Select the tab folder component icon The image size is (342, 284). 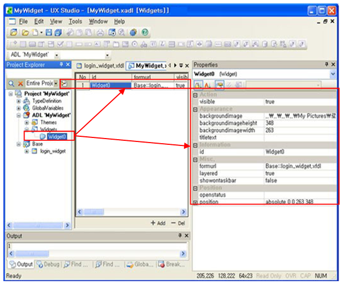[x=116, y=45]
